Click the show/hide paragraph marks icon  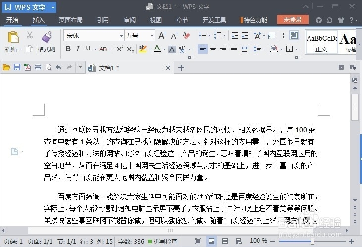[x=284, y=35]
